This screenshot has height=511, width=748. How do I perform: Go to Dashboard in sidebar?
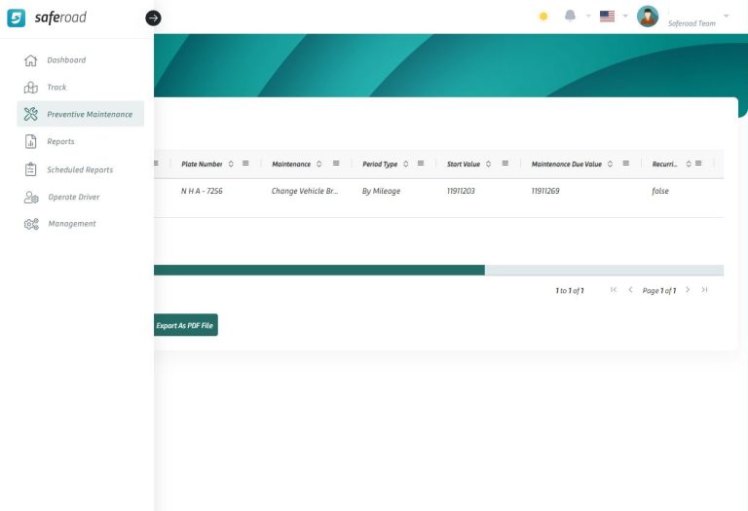(66, 60)
